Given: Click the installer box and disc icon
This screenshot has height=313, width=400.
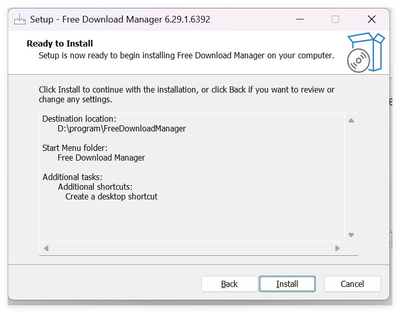Looking at the screenshot, I should (365, 53).
